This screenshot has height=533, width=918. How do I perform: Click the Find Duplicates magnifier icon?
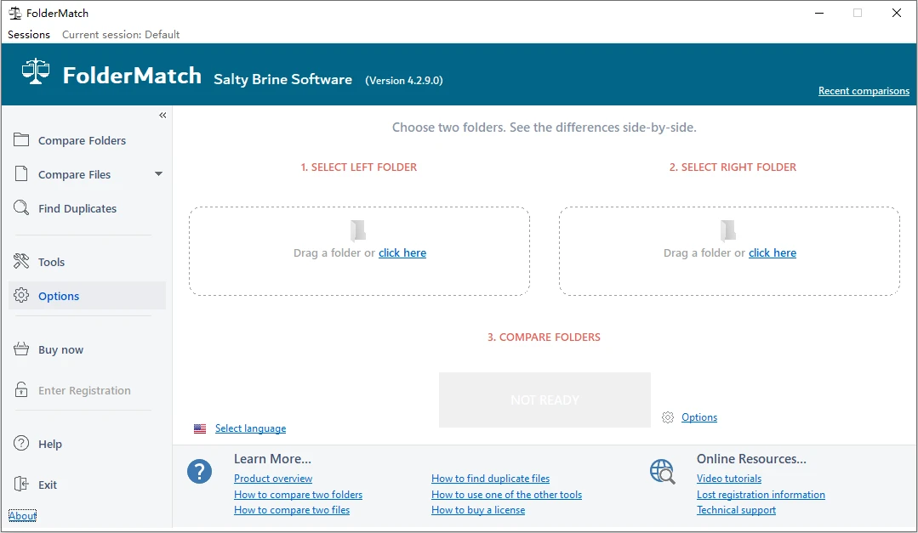pos(21,207)
